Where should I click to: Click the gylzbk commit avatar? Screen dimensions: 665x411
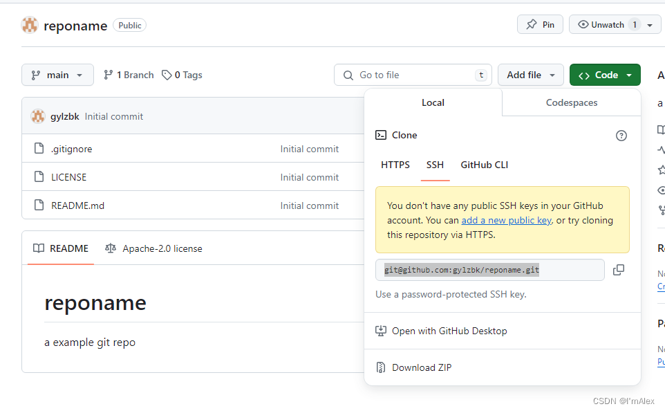(38, 116)
